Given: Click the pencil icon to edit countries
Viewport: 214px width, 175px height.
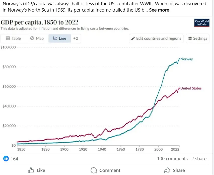Looking at the screenshot, I should tap(133, 38).
